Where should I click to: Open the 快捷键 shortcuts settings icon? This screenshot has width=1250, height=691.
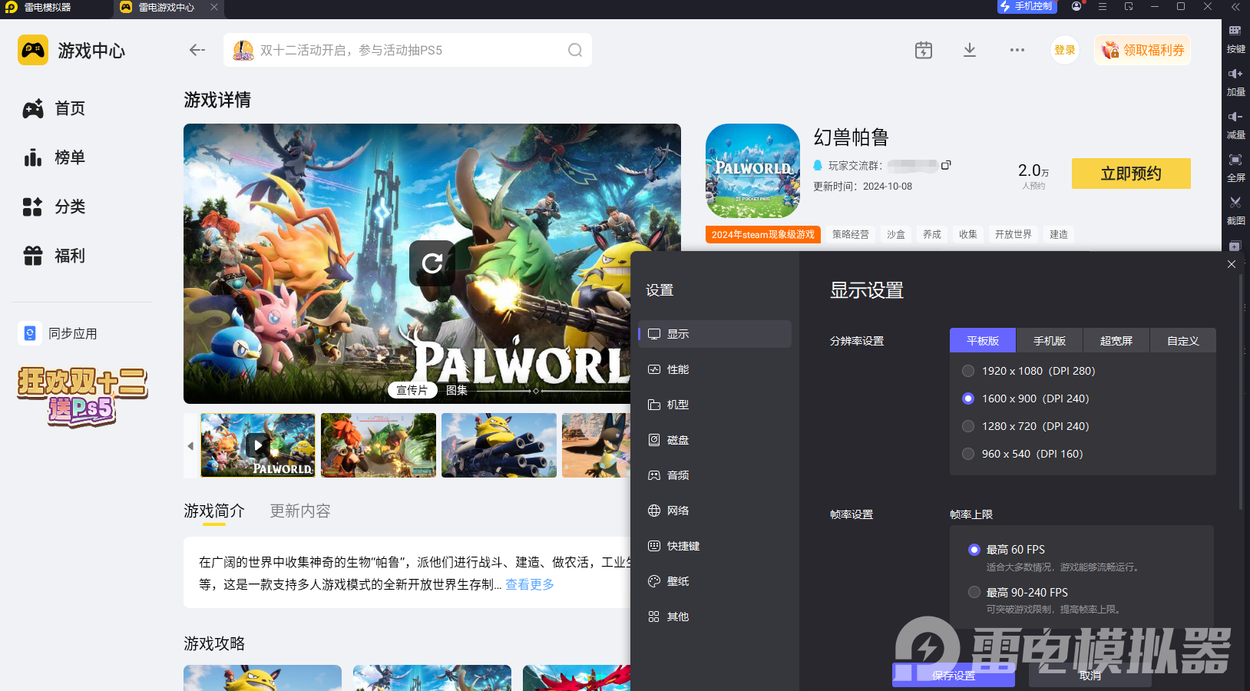pos(654,546)
